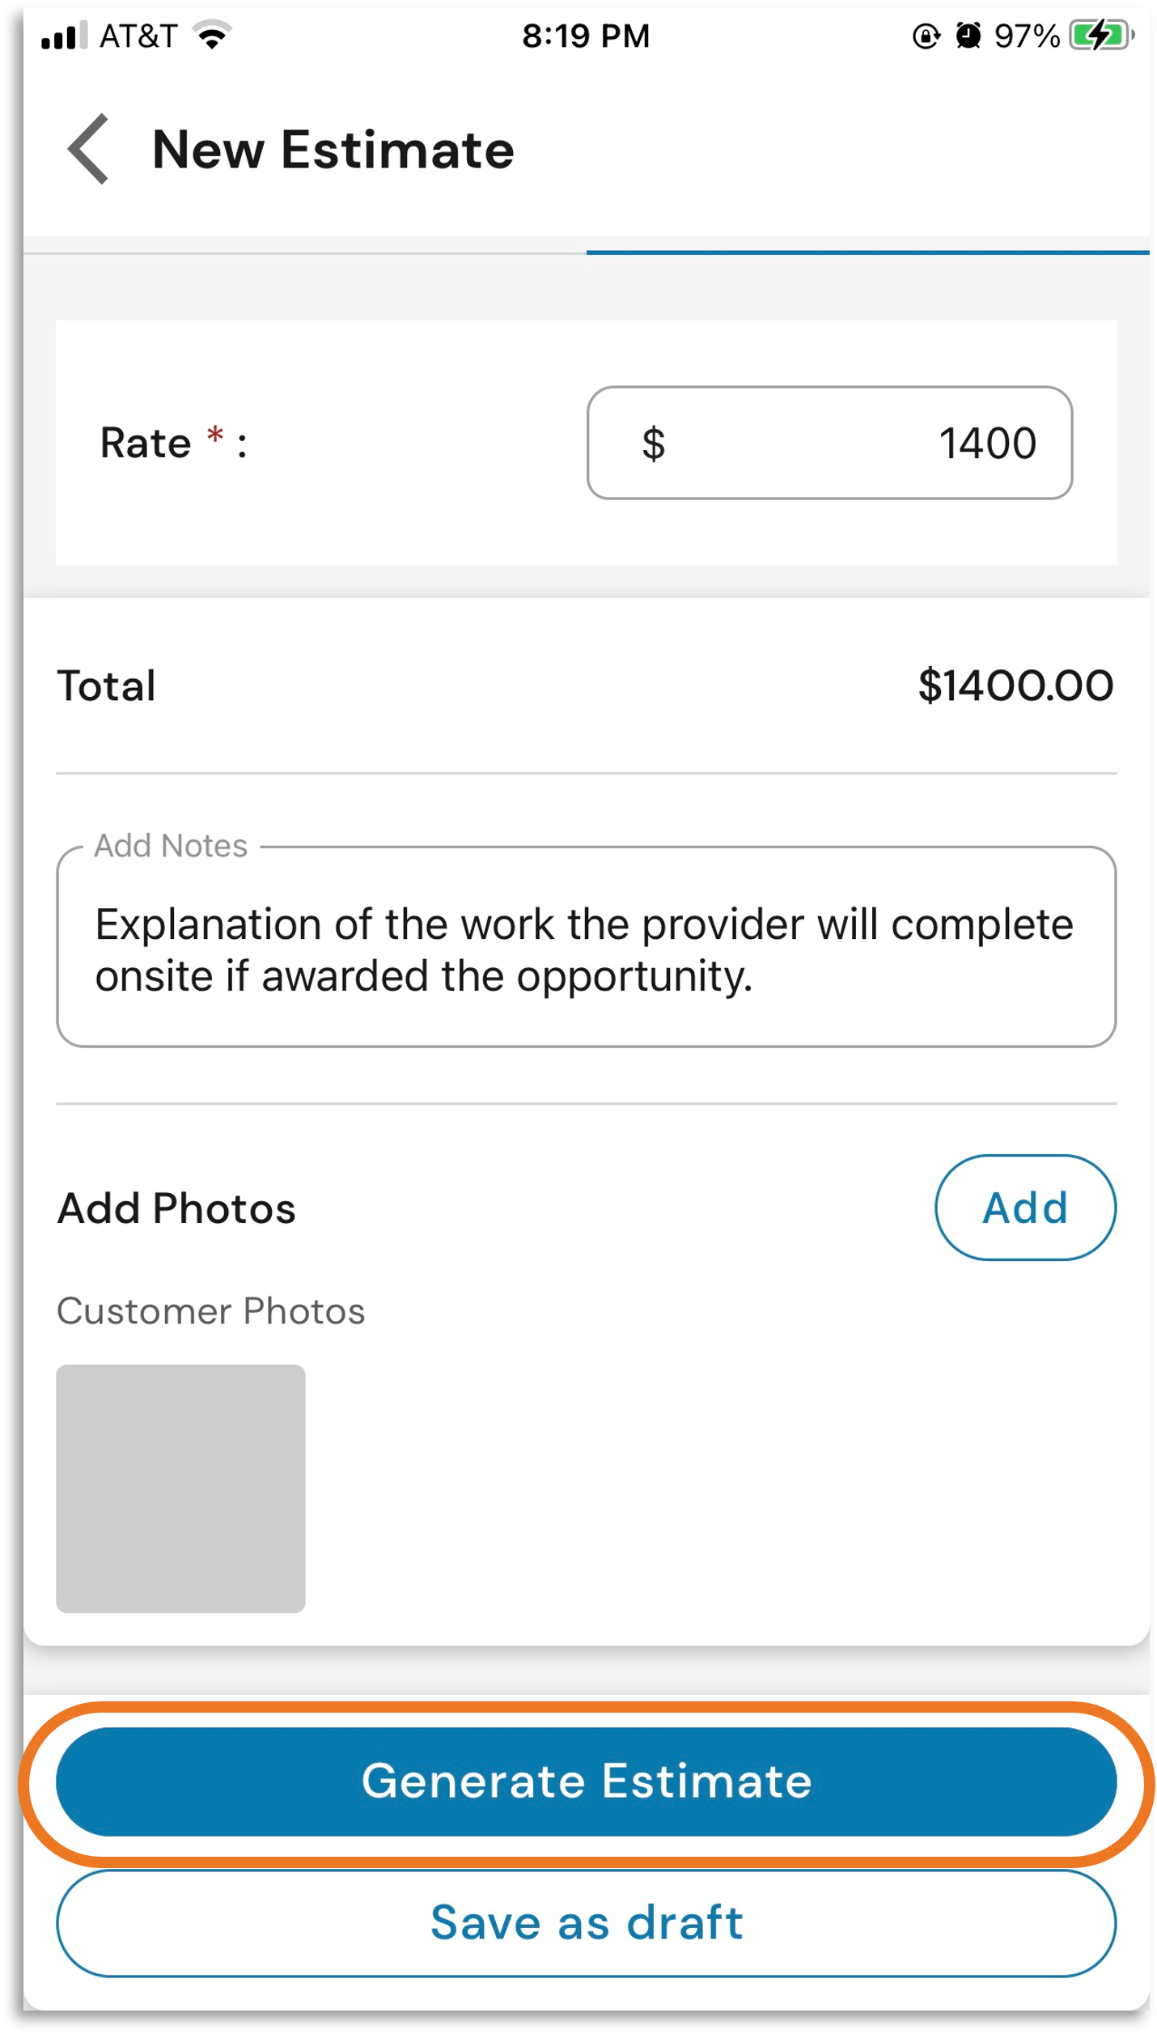Viewport: 1157px width, 2034px height.
Task: Click the Rate amount field showing 1400
Action: coord(829,443)
